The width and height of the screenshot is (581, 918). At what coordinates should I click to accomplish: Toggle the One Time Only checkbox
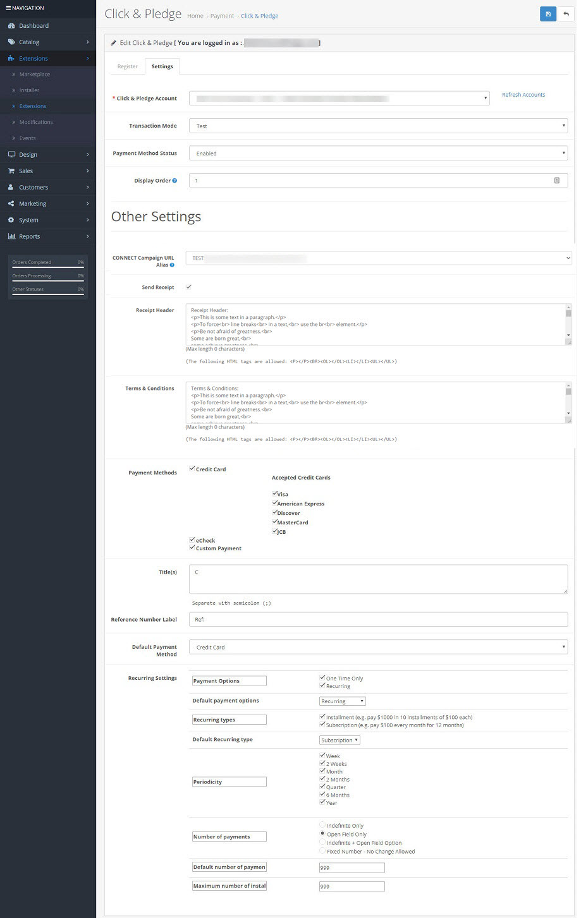point(322,678)
